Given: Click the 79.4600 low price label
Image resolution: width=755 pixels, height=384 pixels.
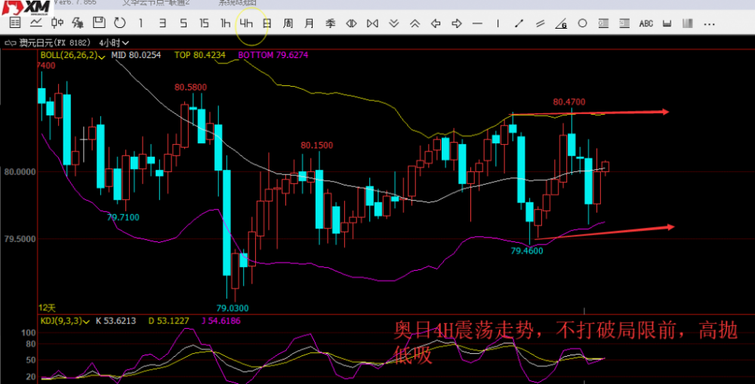Looking at the screenshot, I should (527, 250).
